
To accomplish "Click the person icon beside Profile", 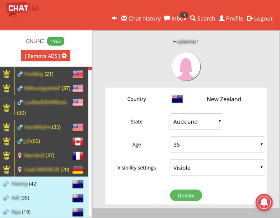I will tap(222, 18).
